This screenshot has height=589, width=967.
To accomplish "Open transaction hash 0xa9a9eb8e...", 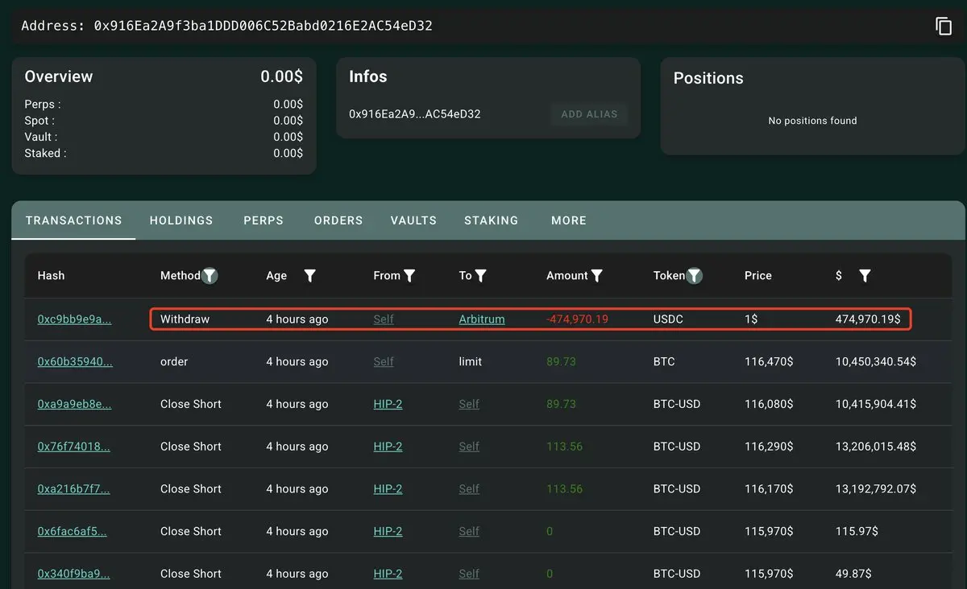I will 74,405.
